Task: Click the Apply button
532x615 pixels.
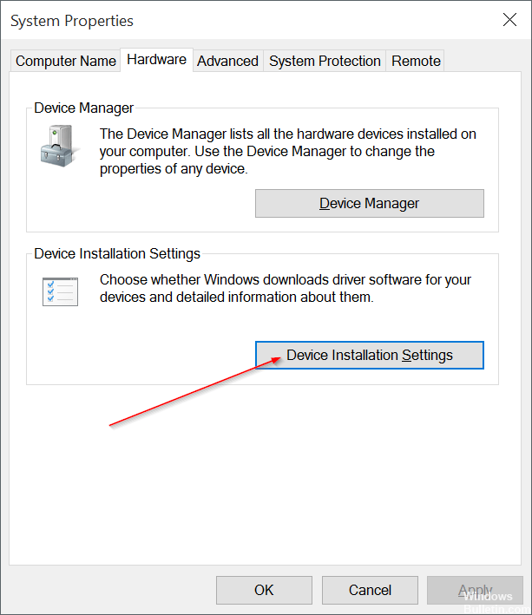Action: [x=475, y=590]
